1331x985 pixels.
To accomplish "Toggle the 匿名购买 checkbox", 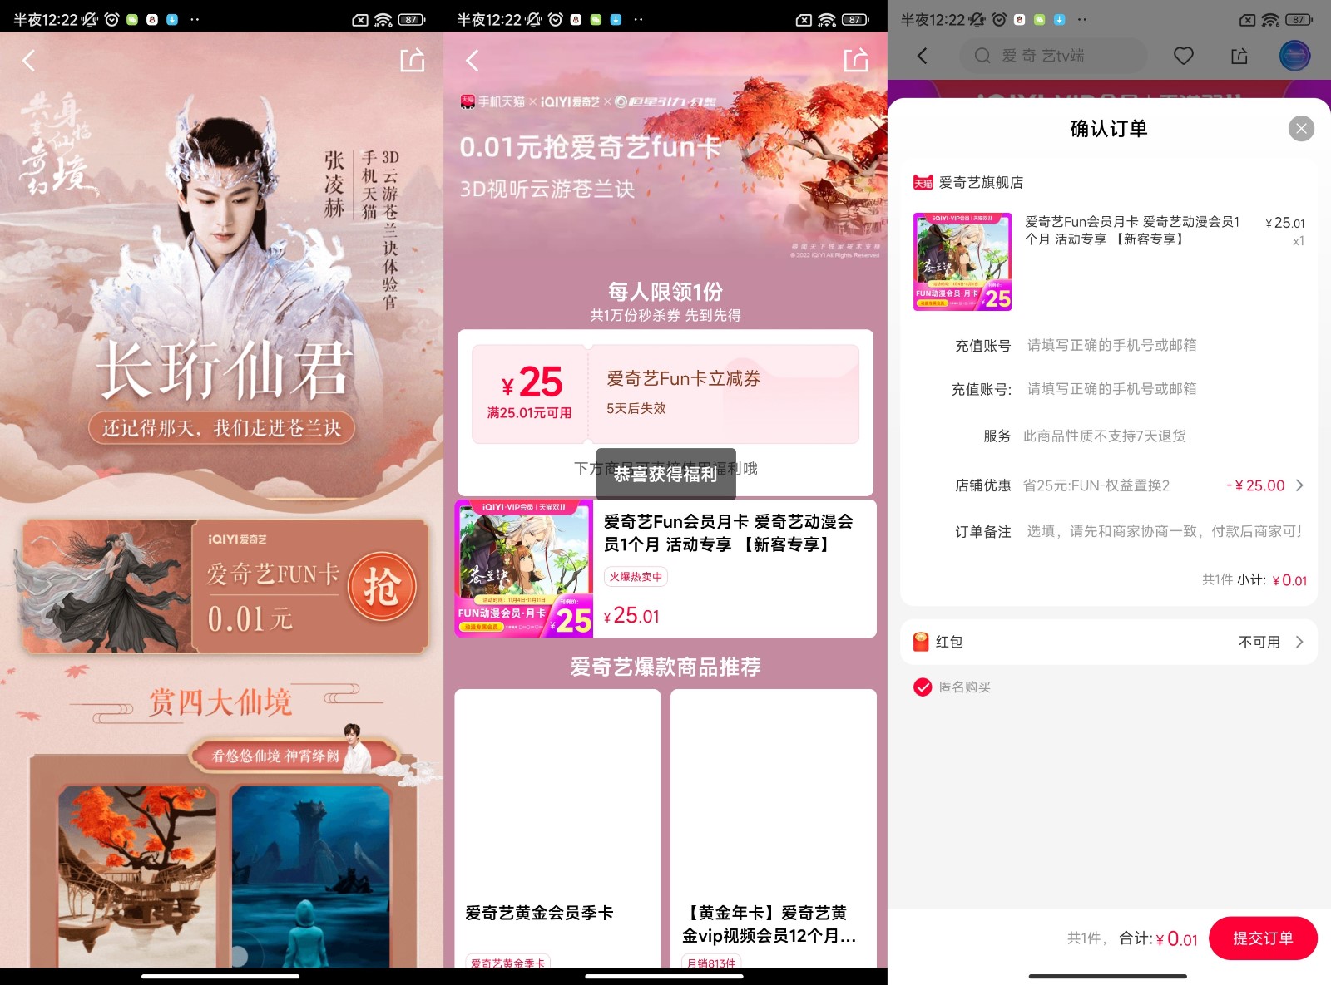I will pyautogui.click(x=923, y=687).
